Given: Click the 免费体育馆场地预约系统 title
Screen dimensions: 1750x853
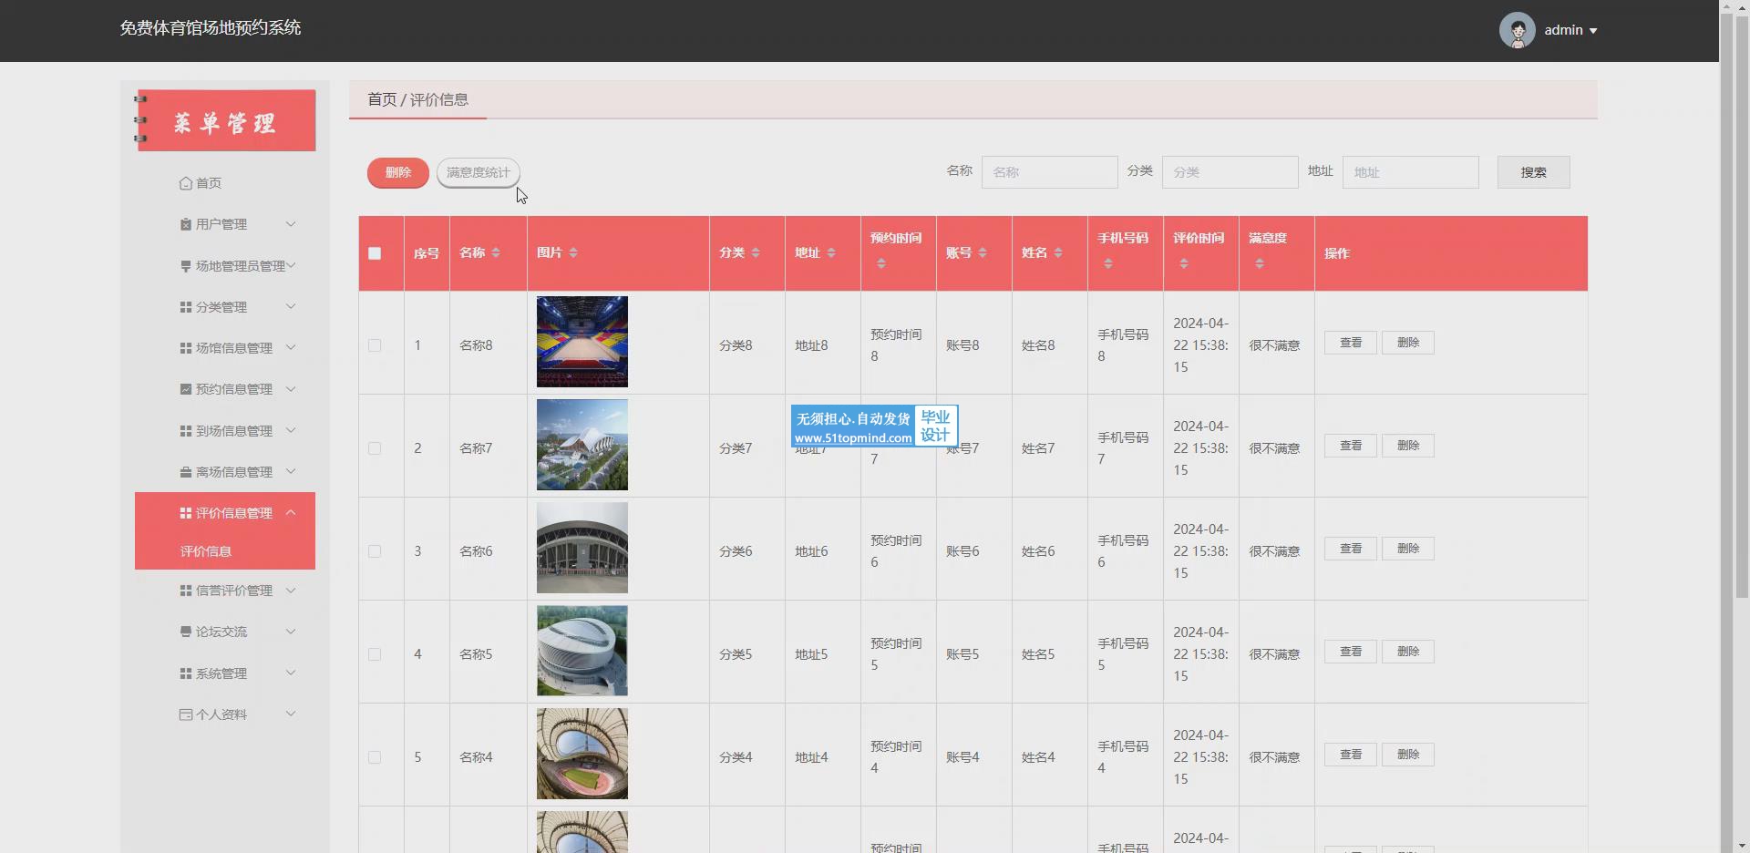Looking at the screenshot, I should (211, 28).
